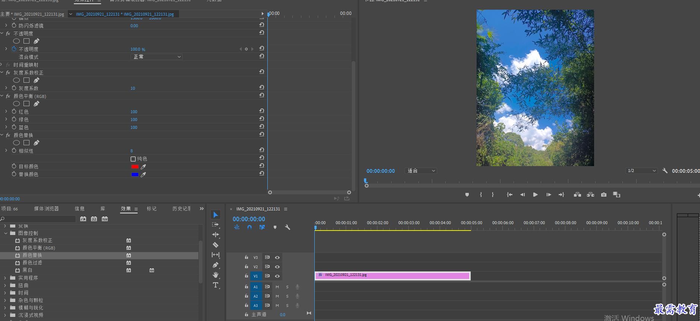The height and width of the screenshot is (321, 700).
Task: Toggle 不透明度 stopwatch animation
Action: click(x=14, y=49)
